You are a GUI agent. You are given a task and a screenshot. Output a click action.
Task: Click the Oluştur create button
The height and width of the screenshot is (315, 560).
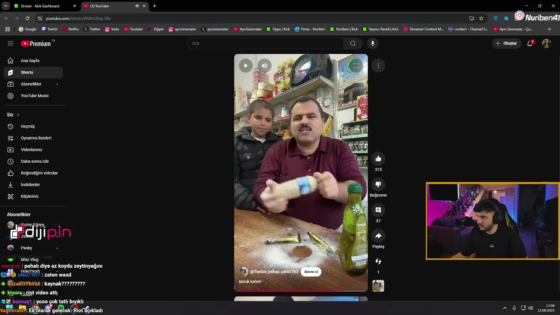[x=506, y=43]
